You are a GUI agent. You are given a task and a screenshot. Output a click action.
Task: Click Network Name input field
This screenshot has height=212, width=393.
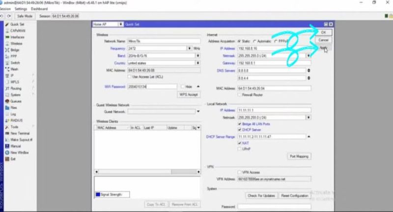(164, 41)
